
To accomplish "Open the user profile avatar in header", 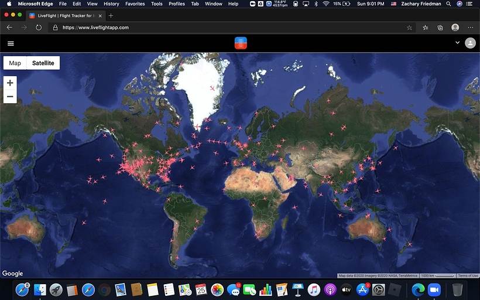I will (x=470, y=43).
